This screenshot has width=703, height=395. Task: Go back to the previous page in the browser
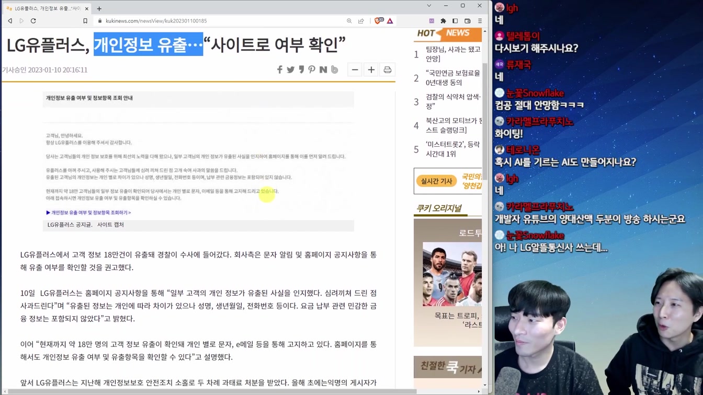tap(10, 21)
